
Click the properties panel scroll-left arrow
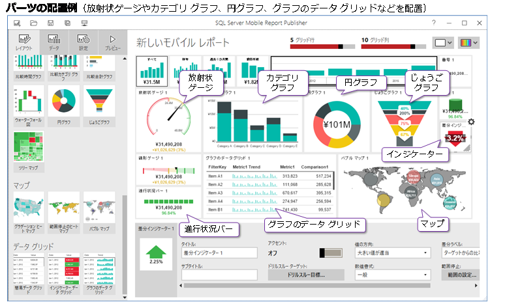(181, 285)
